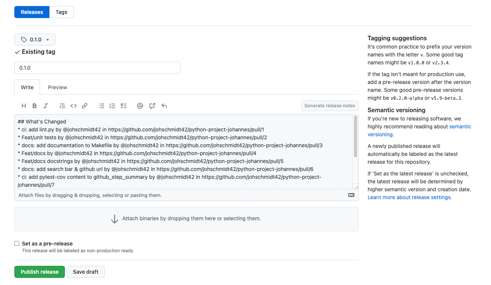Apply italic formatting

(x=46, y=106)
